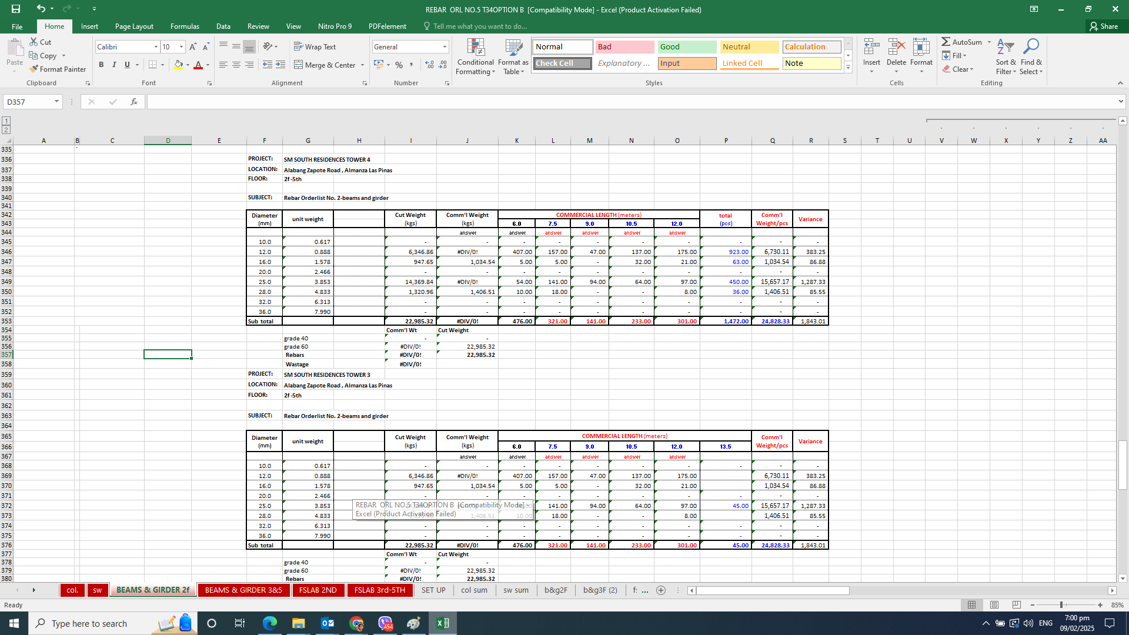Click the Share button

(1104, 26)
